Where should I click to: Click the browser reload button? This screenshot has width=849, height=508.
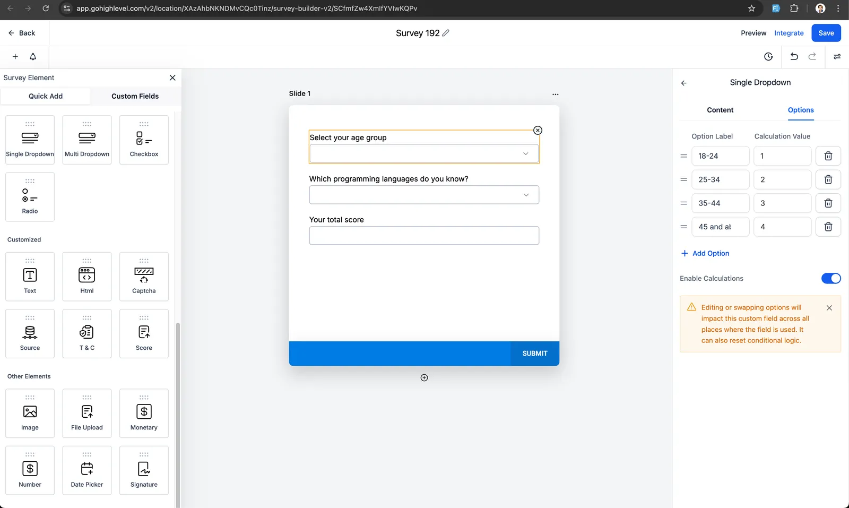(46, 8)
